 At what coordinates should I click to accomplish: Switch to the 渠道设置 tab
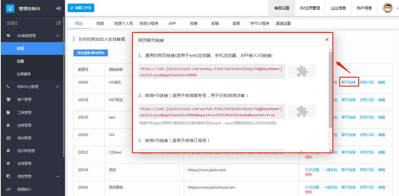point(283,24)
